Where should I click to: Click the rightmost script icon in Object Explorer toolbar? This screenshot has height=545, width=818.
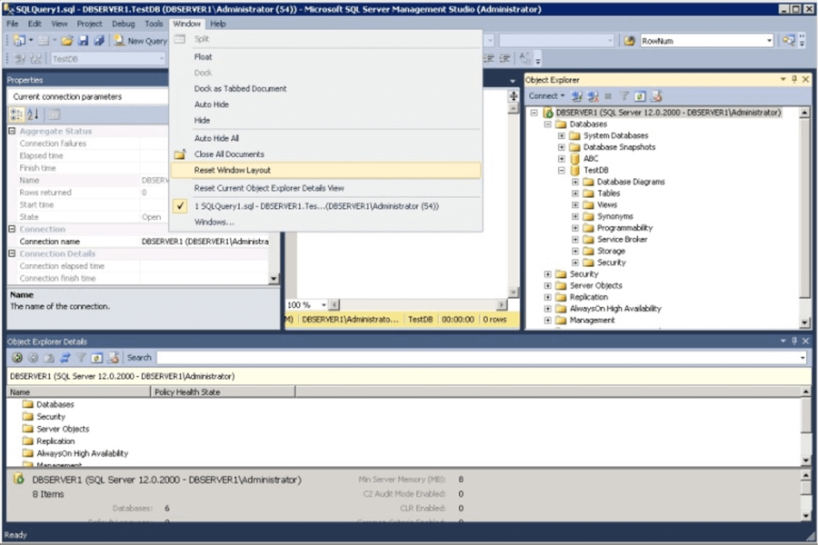coord(656,96)
